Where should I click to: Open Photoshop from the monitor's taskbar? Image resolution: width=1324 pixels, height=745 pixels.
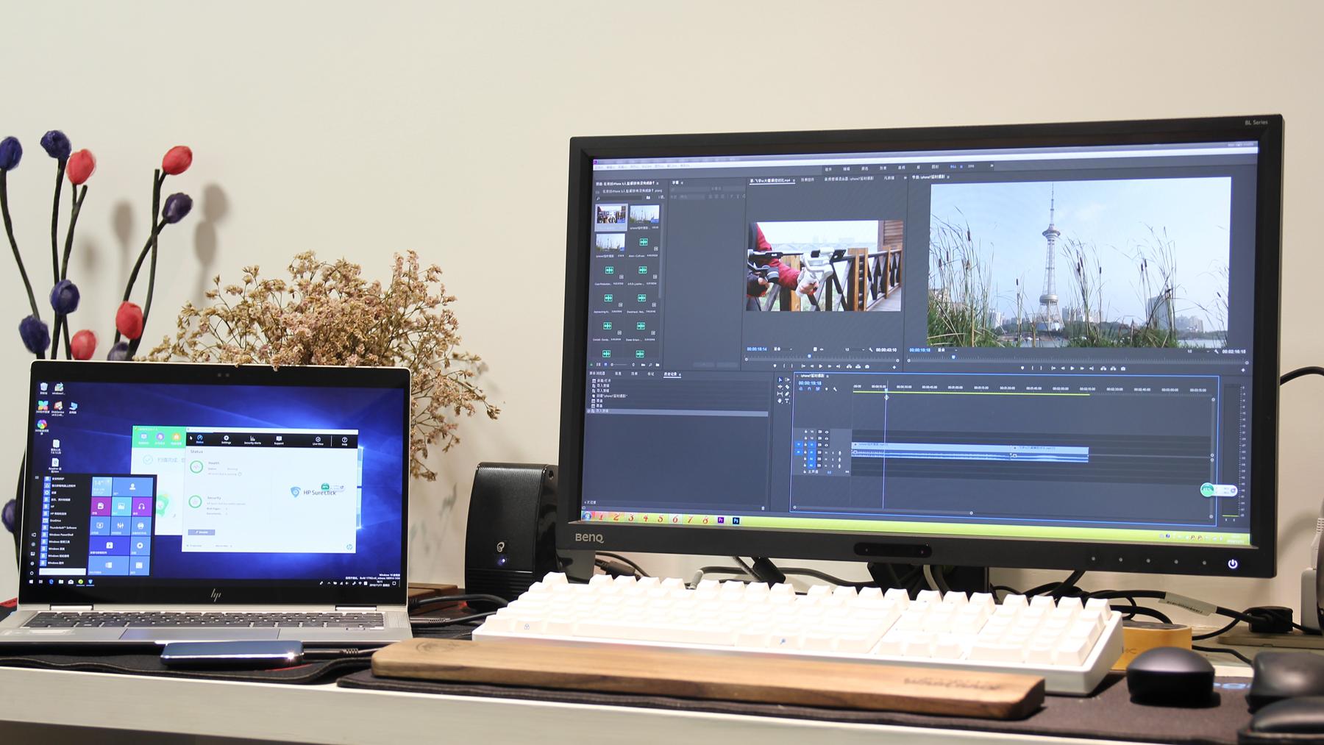pos(736,521)
